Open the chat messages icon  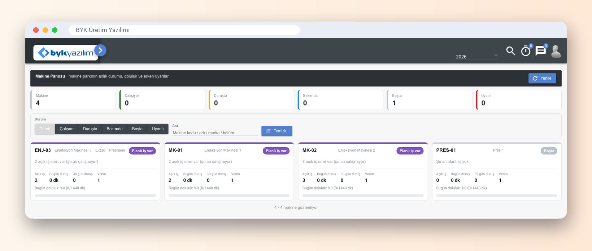540,51
